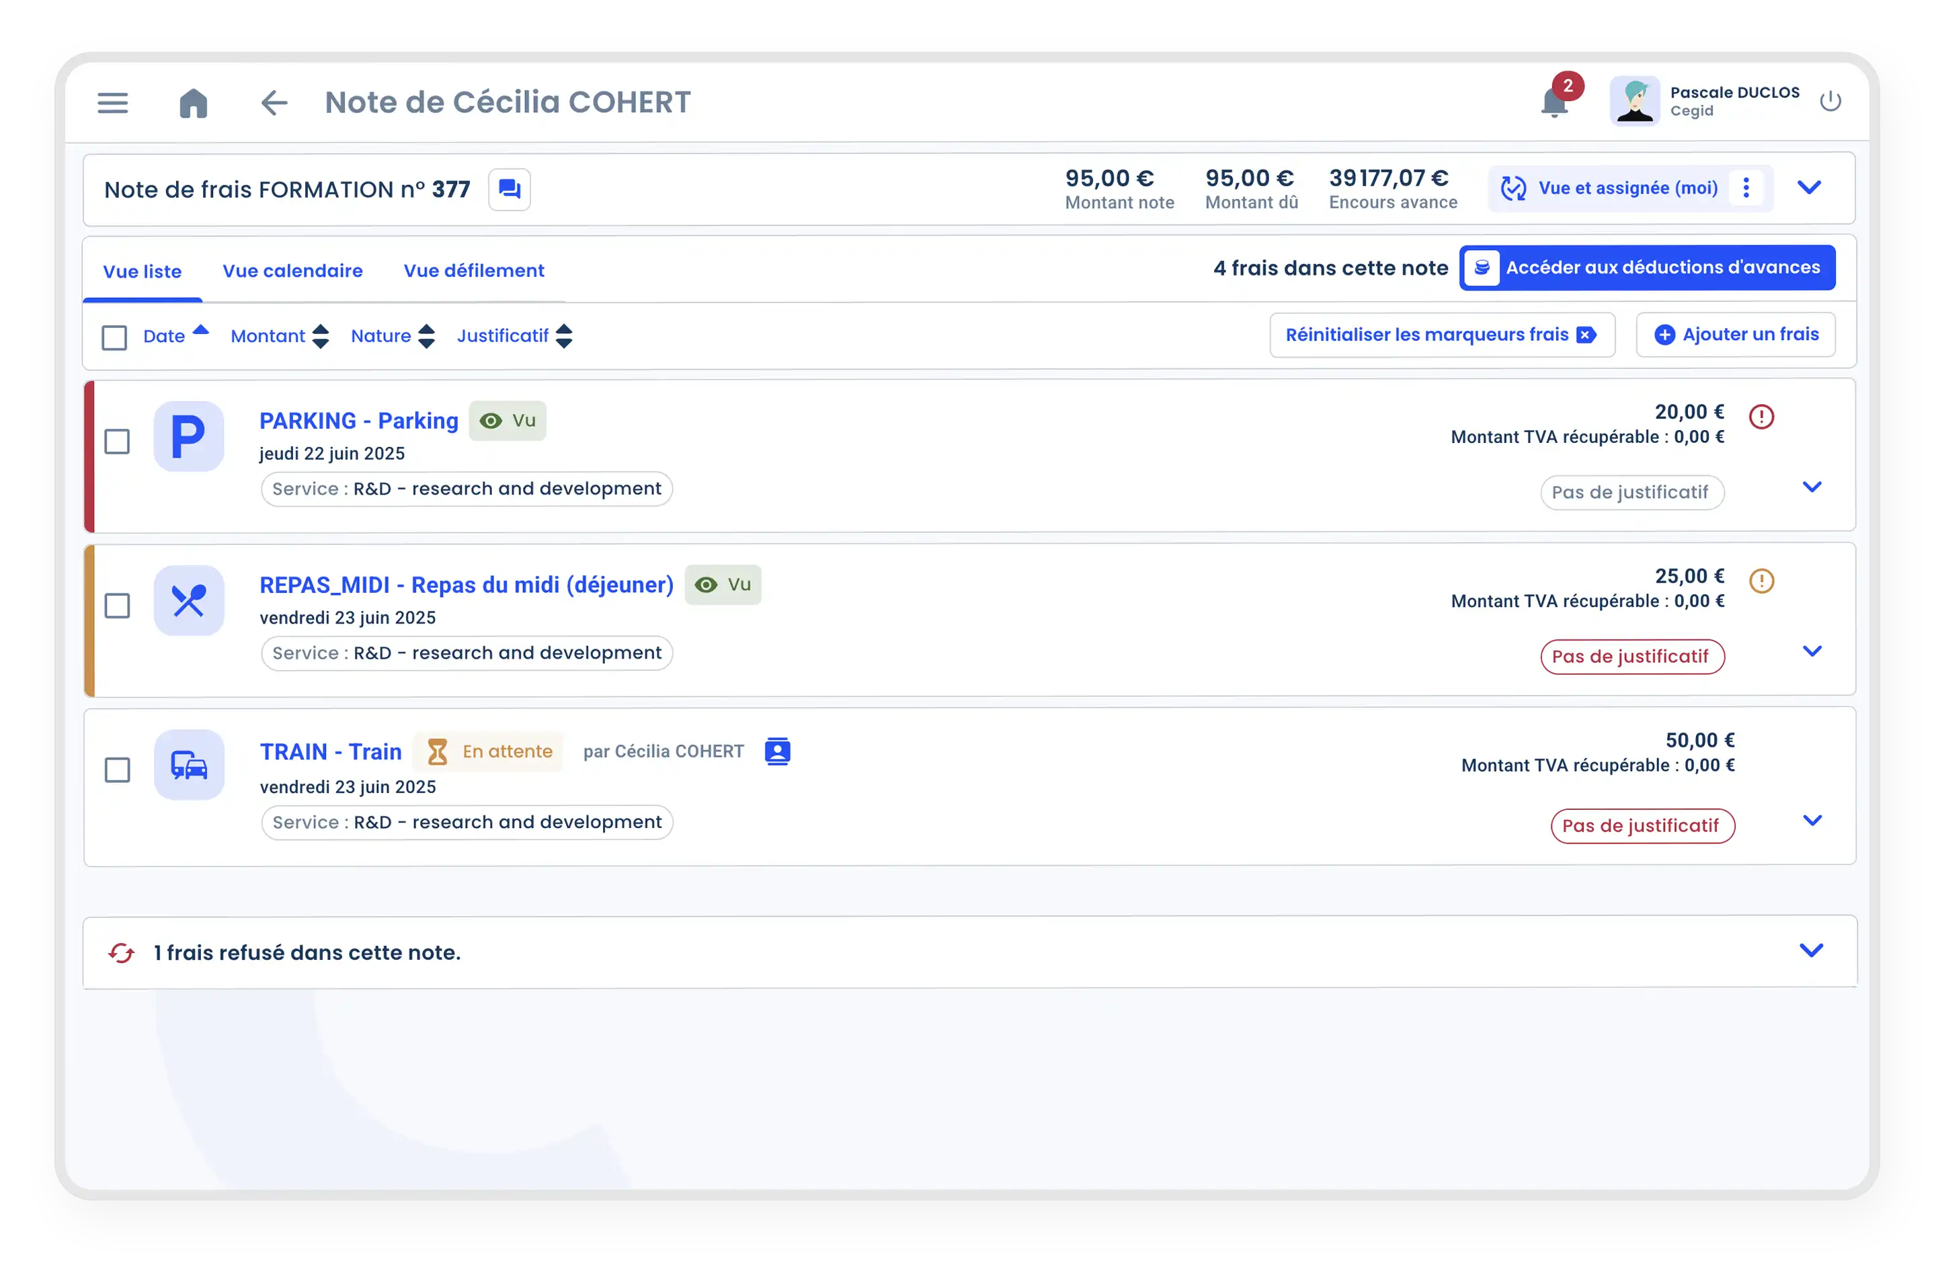Click Accéder aux déductions d'avances

(1647, 268)
